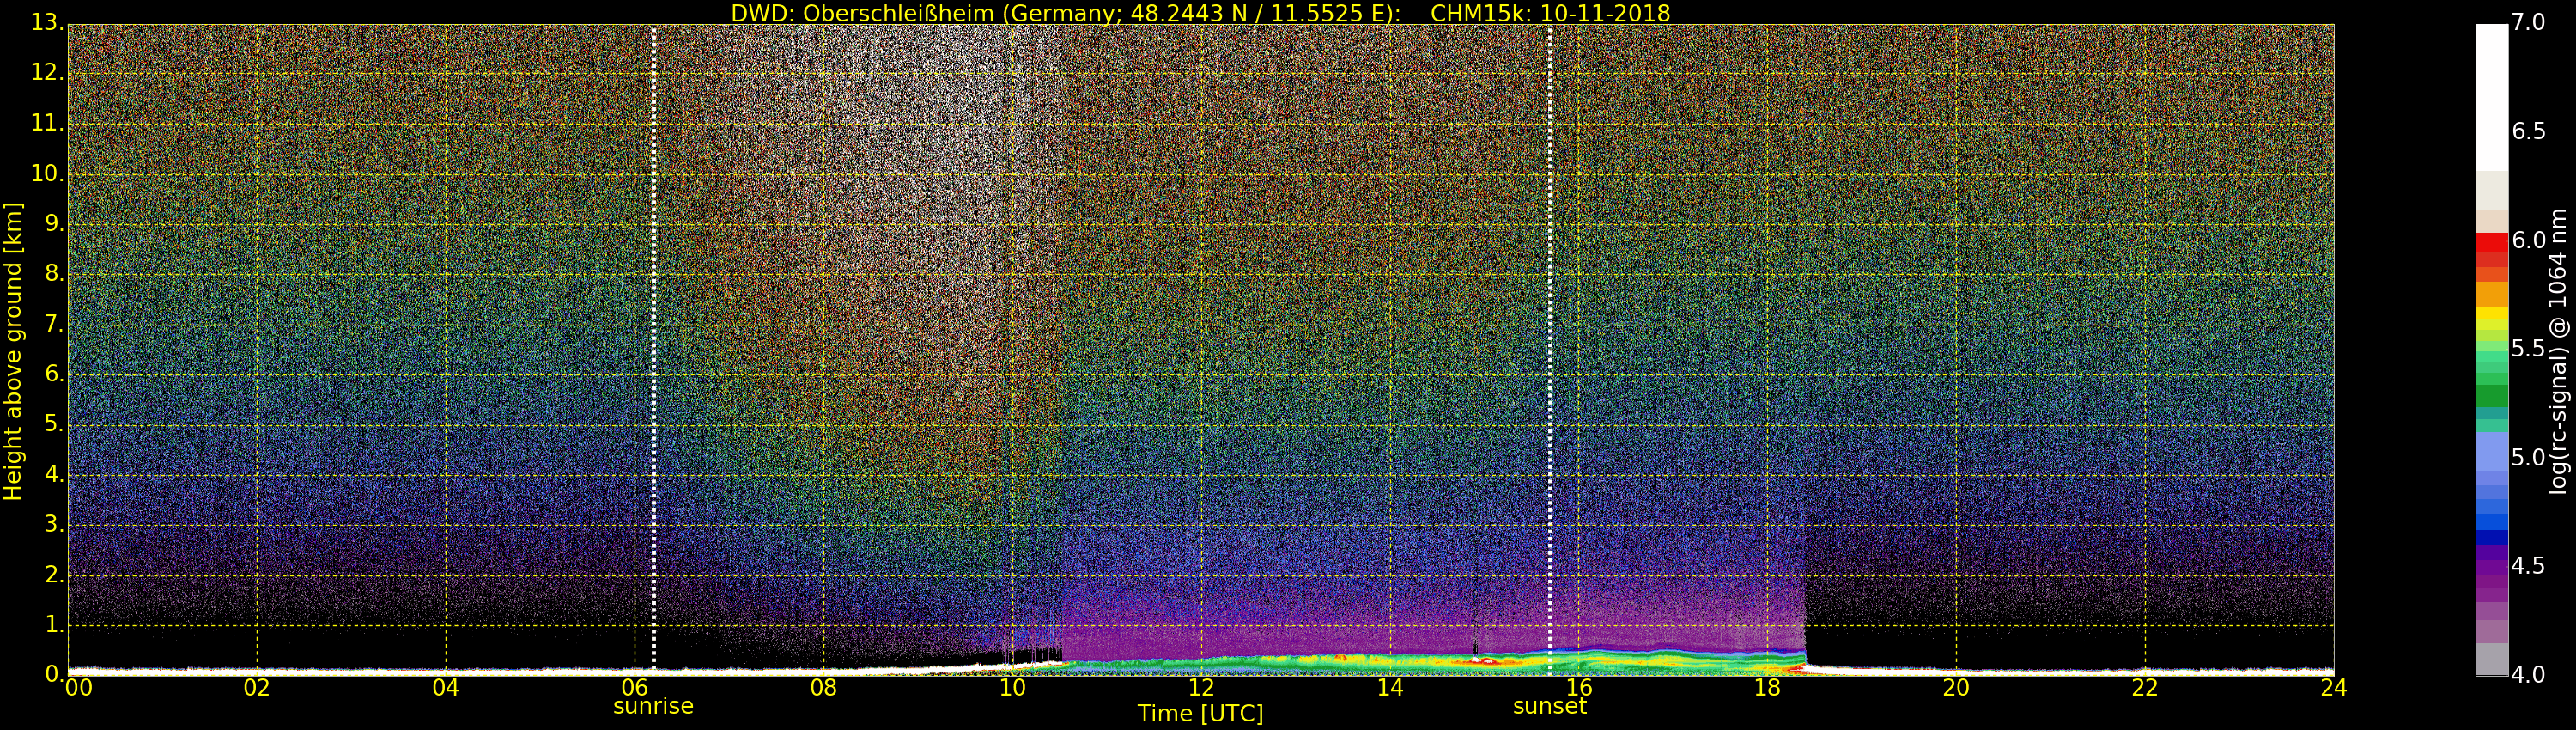Click the x-axis tick label '00'
The height and width of the screenshot is (730, 2576).
[78, 687]
